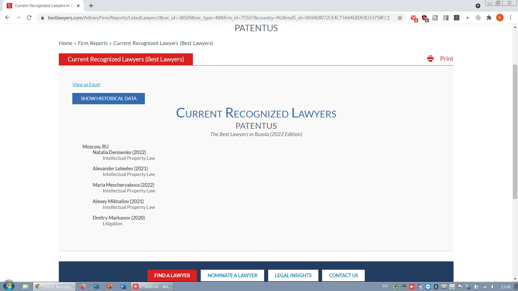Select the FIND A LAWYER tab
This screenshot has width=518, height=291.
[x=172, y=275]
